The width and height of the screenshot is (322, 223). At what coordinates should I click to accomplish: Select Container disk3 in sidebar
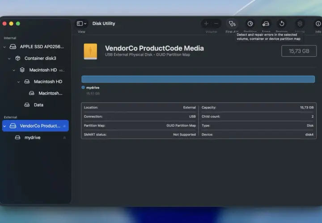pyautogui.click(x=35, y=58)
